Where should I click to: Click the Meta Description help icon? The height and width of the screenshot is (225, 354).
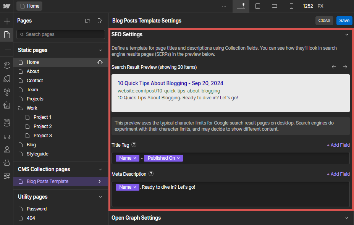151,174
